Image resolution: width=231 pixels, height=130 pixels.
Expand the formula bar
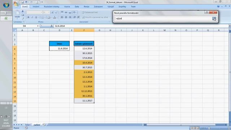coord(230,26)
